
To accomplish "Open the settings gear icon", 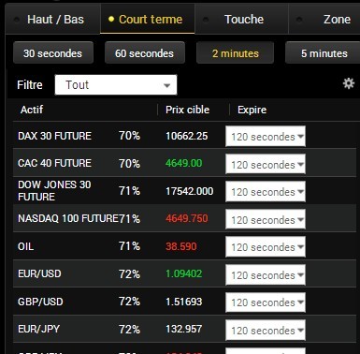I will [x=349, y=83].
